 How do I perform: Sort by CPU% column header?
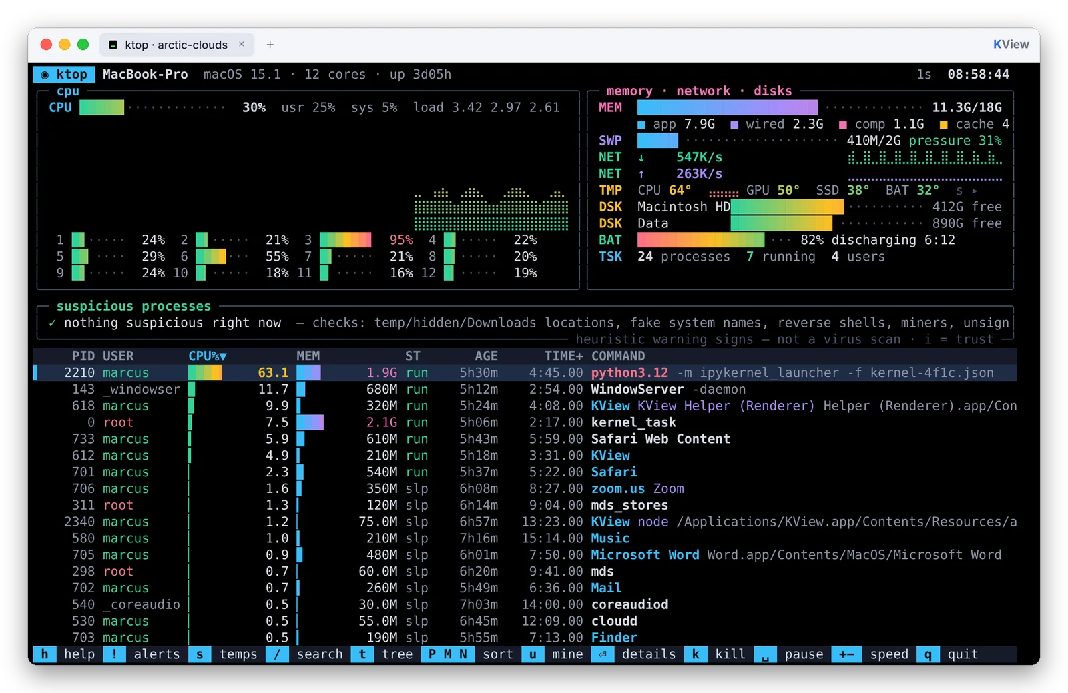point(208,356)
